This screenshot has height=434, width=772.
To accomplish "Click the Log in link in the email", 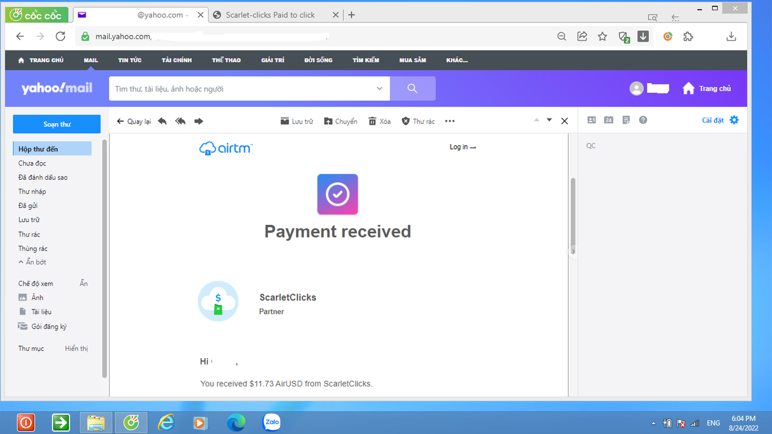I will [x=463, y=147].
